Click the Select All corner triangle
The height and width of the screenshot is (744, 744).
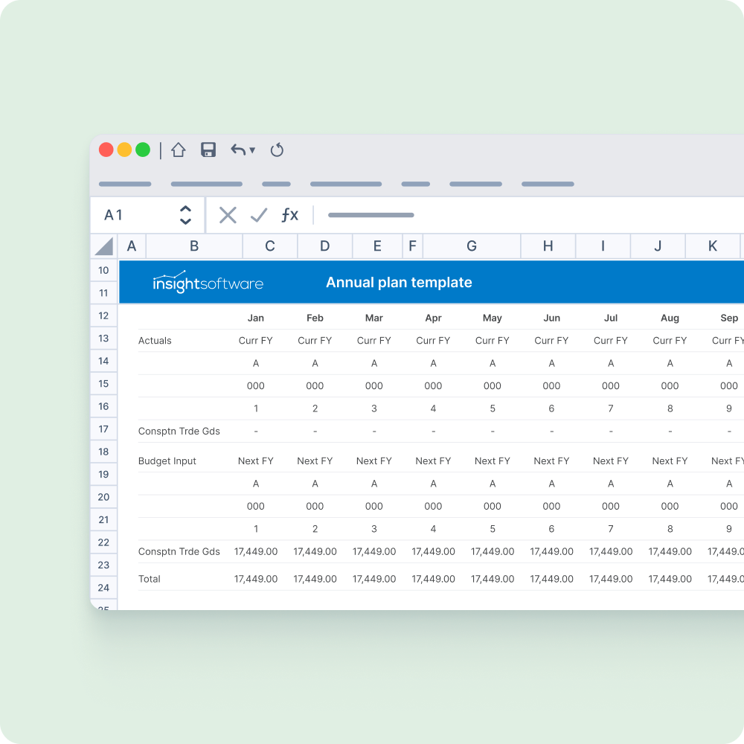[104, 246]
